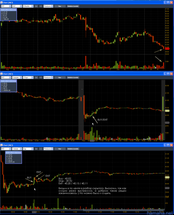Image resolution: width=174 pixels, height=215 pixels.
Task: Click the app icon in top chart title bar
Action: (1, 3)
